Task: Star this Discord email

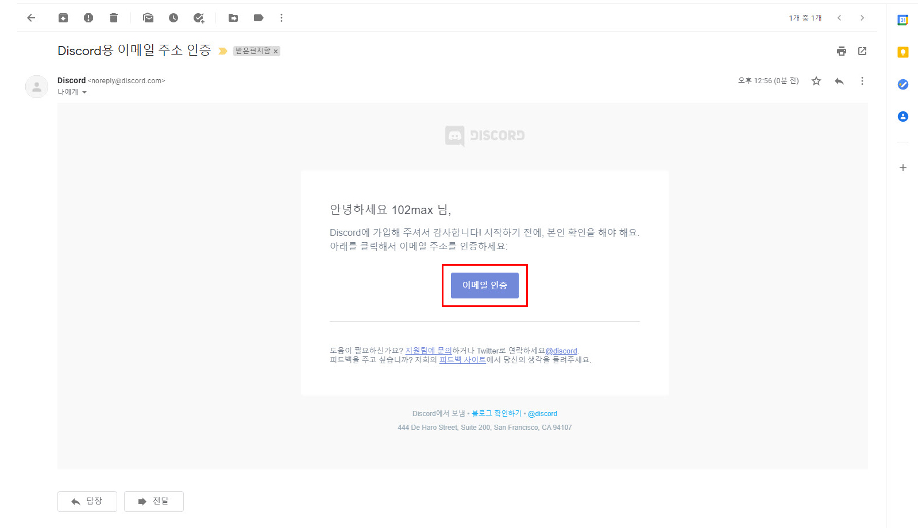Action: [x=816, y=81]
